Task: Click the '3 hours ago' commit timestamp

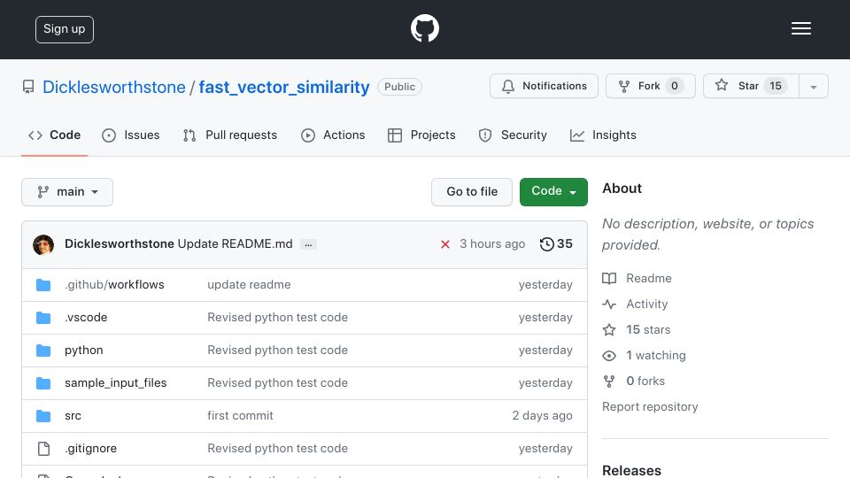Action: click(x=492, y=244)
